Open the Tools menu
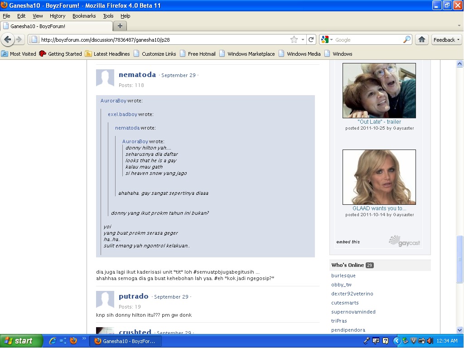 click(108, 16)
